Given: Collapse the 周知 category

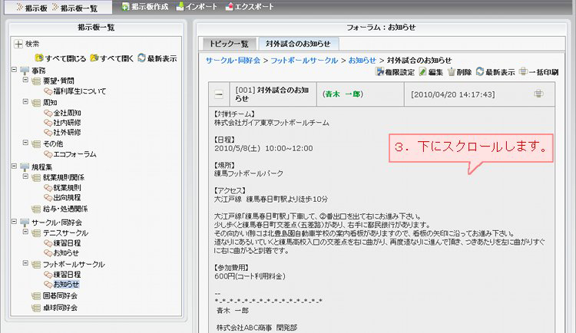Looking at the screenshot, I should [x=25, y=101].
